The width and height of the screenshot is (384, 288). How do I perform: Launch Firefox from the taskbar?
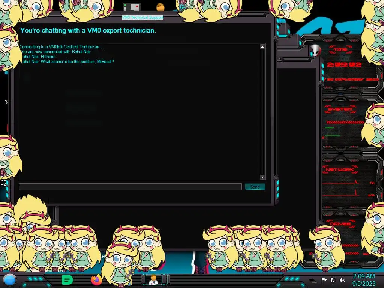click(x=96, y=280)
